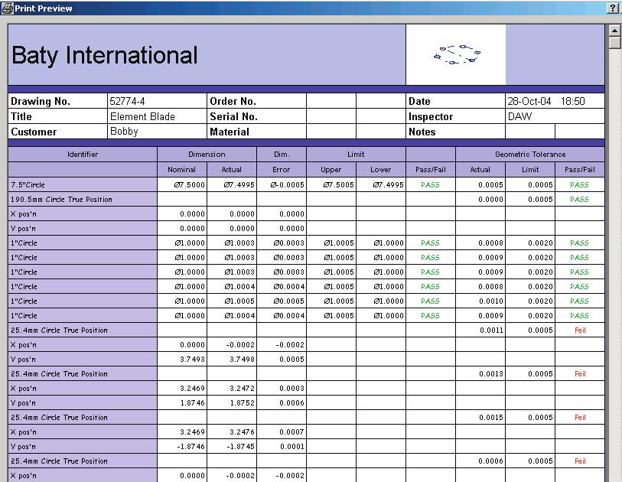622x482 pixels.
Task: Open help with the question mark button
Action: click(x=613, y=8)
